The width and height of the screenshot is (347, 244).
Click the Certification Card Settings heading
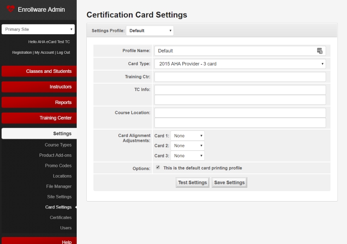[137, 15]
